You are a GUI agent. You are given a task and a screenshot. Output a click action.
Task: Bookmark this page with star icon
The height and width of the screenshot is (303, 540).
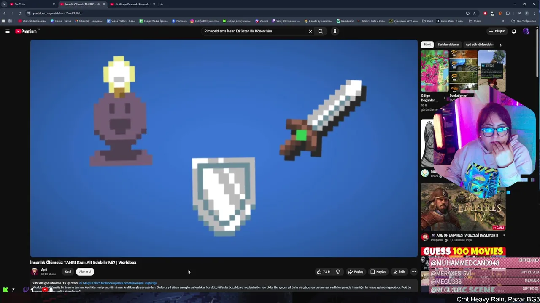coord(475,13)
